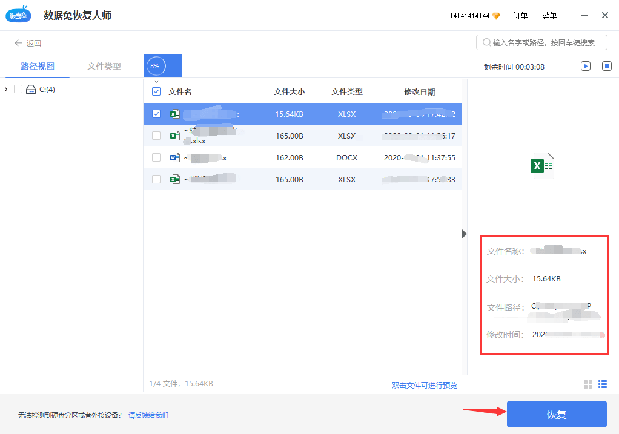
Task: Close the application window
Action: pos(605,15)
